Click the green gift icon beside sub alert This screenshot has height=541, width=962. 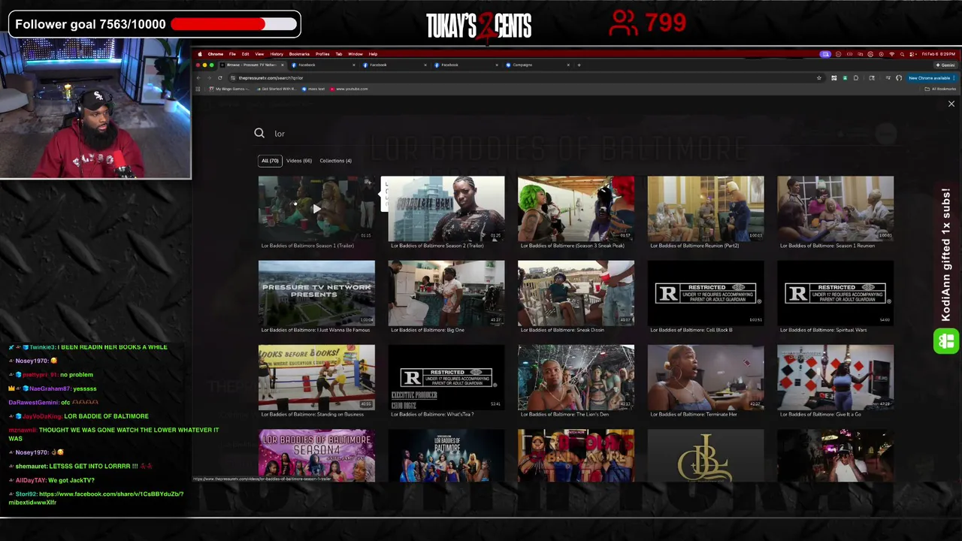tap(945, 342)
